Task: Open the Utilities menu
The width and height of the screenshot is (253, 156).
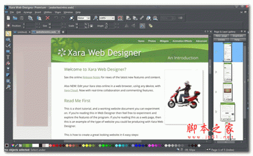Action: [48, 12]
